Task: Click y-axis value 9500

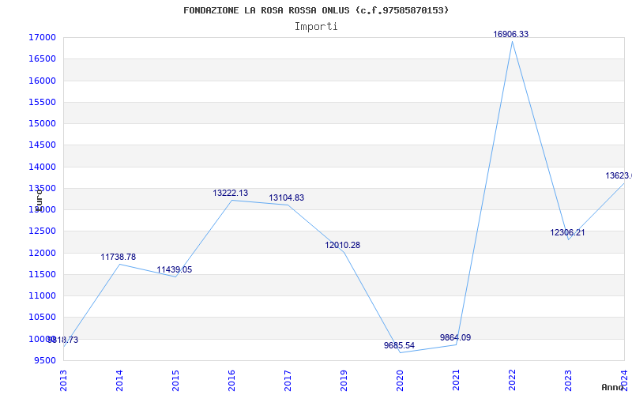Action: point(44,360)
